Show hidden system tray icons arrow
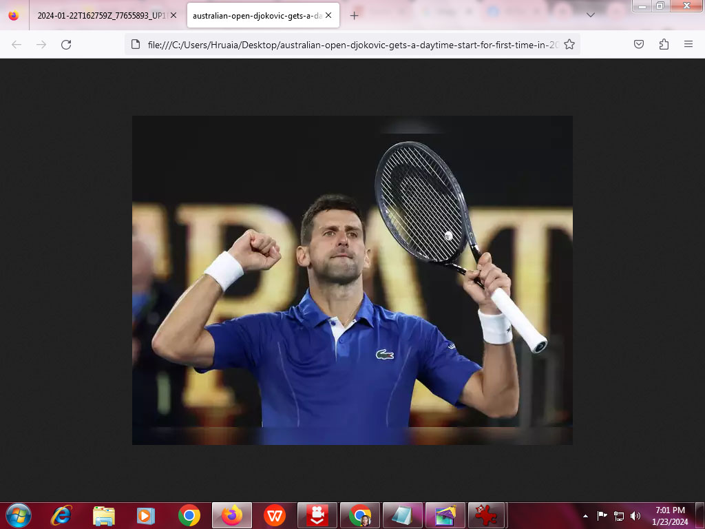 [x=586, y=515]
